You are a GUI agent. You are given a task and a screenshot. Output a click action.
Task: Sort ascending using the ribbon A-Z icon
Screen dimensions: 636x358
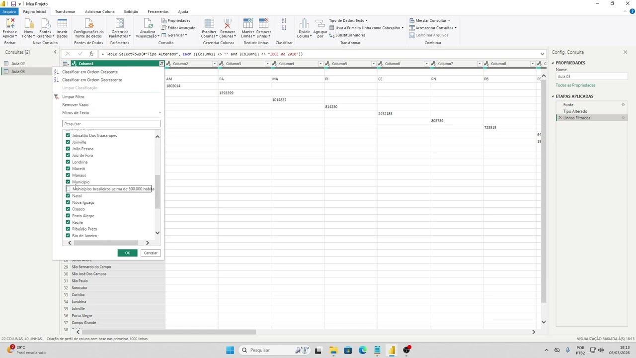284,20
